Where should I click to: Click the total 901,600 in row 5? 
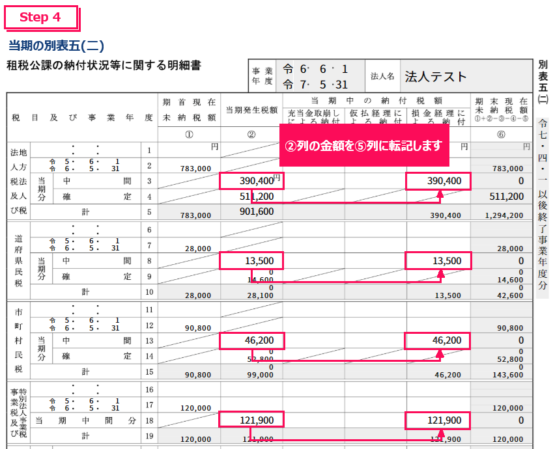(257, 211)
